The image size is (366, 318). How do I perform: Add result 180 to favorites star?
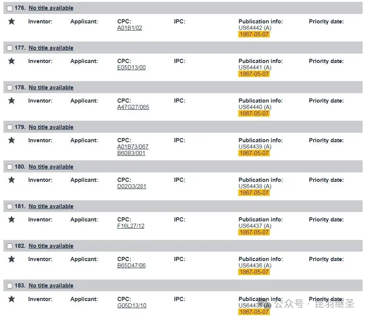point(11,180)
